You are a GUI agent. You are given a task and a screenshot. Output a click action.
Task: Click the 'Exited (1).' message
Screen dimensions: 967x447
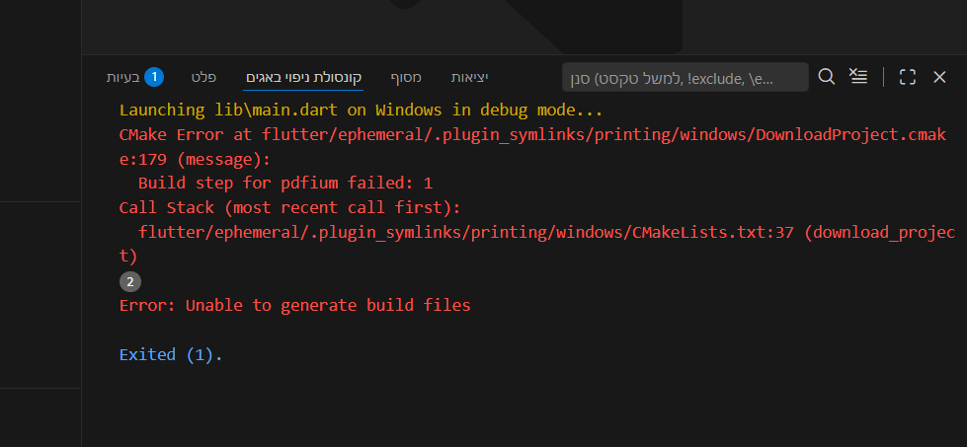pyautogui.click(x=171, y=354)
